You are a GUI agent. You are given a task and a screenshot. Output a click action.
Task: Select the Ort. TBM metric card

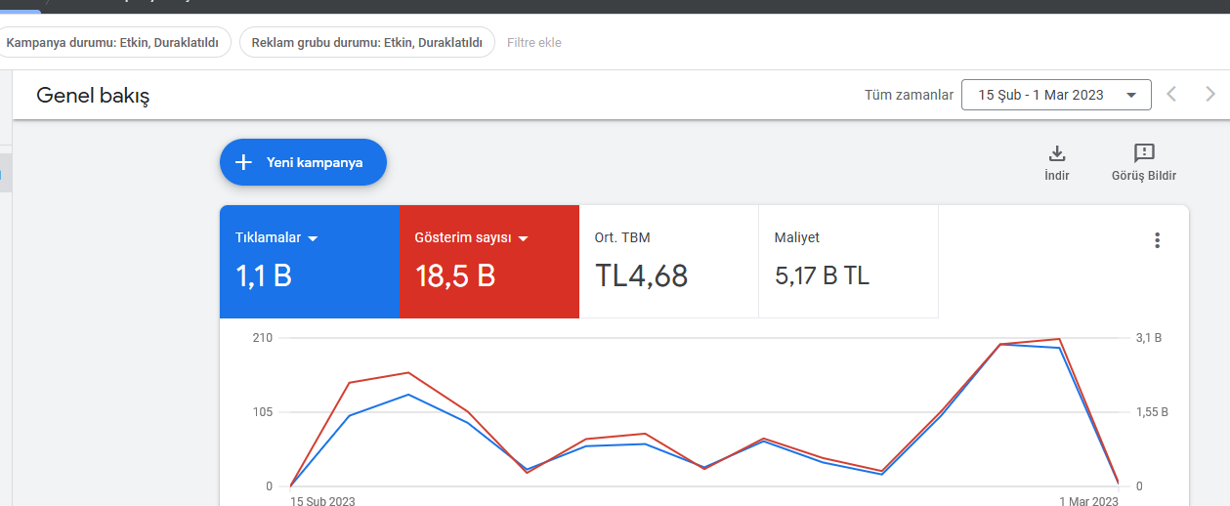(x=669, y=262)
